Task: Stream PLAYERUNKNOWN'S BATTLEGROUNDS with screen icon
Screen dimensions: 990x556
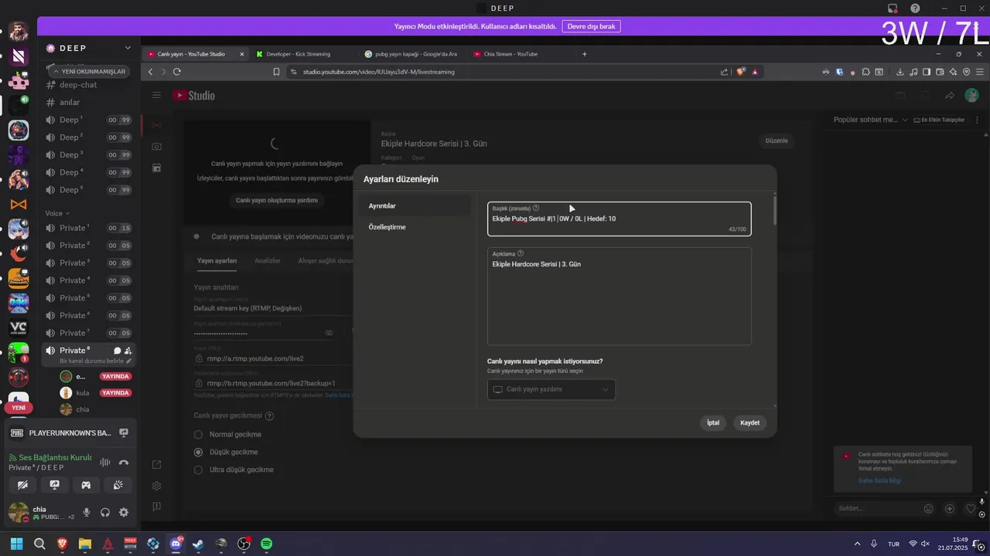Action: click(x=124, y=433)
